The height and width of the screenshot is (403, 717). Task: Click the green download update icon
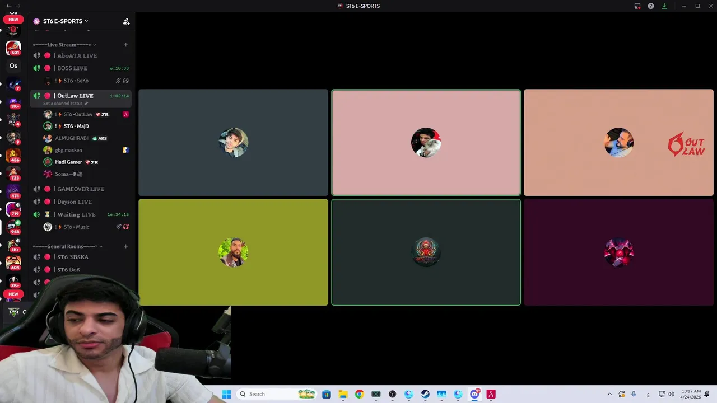664,6
